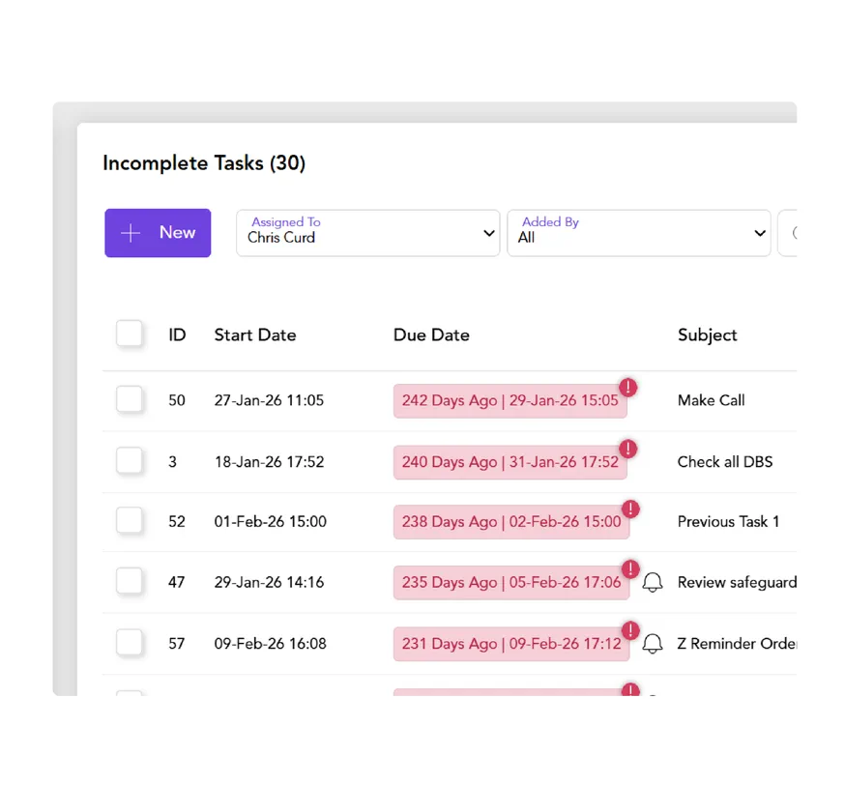Check the box for task ID 52

[130, 520]
